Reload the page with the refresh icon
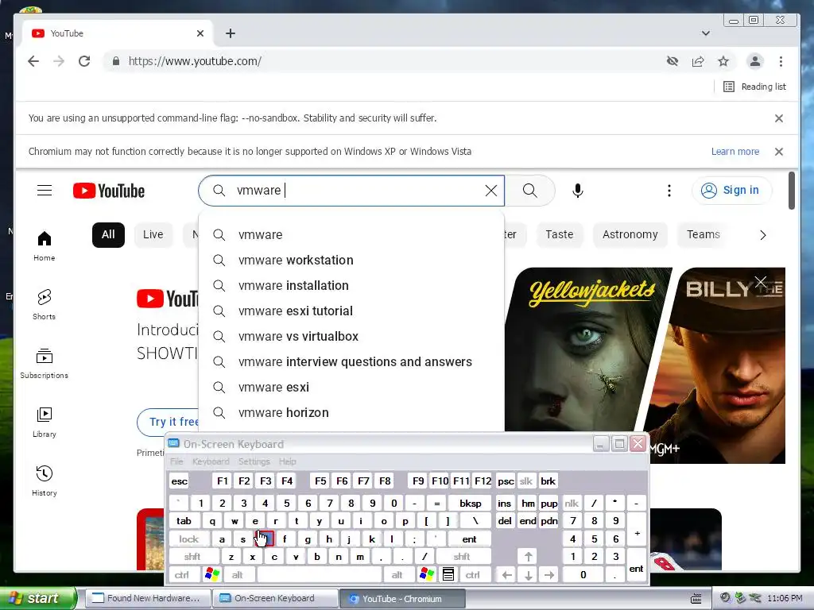The height and width of the screenshot is (610, 814). coord(84,61)
